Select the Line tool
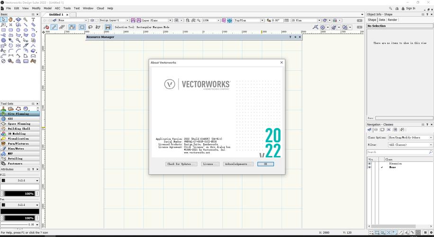The image size is (434, 237). tap(26, 25)
